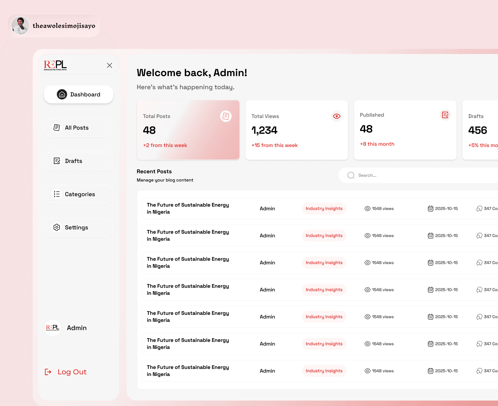Go to All Posts
498x406 pixels.
click(78, 128)
